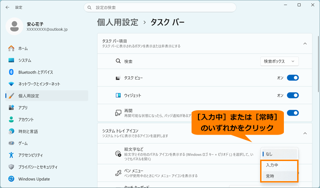Select 常時 in the dropdown list
The width and height of the screenshot is (320, 188).
point(279,176)
